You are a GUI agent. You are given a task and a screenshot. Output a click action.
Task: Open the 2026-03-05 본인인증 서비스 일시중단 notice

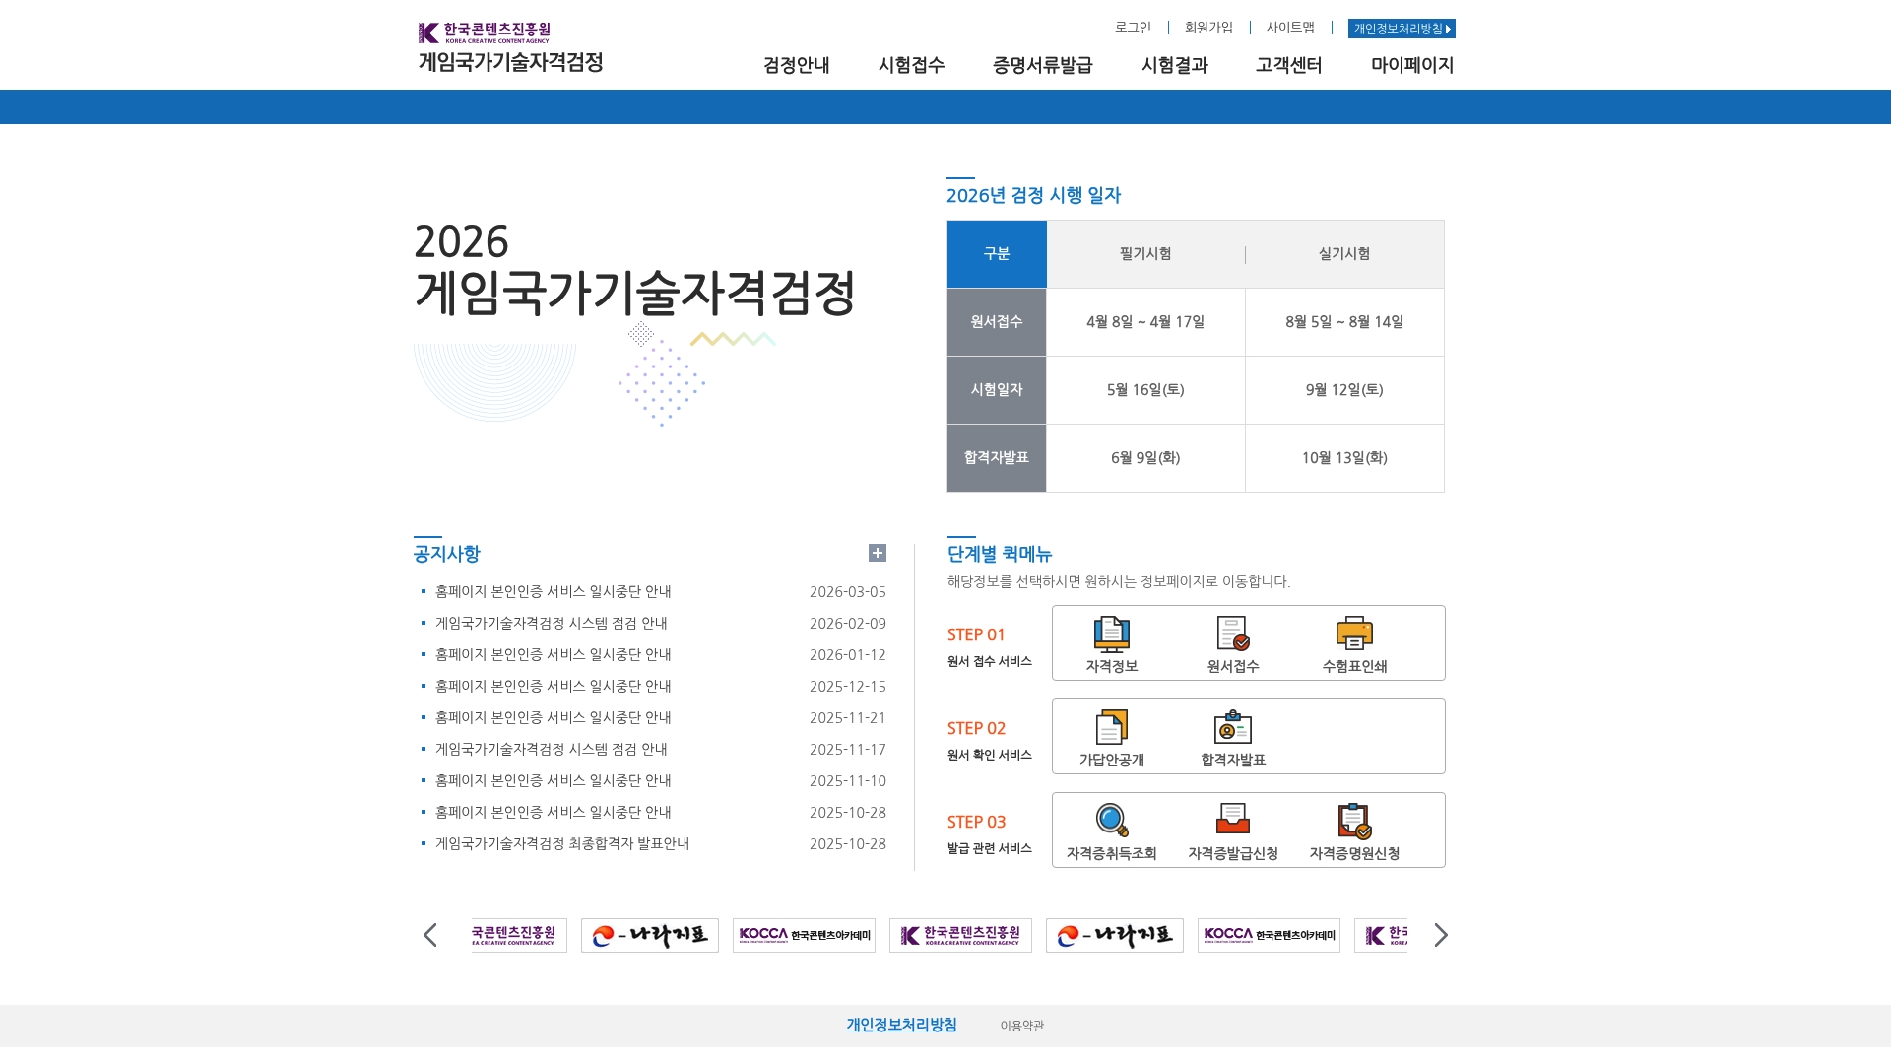552,591
